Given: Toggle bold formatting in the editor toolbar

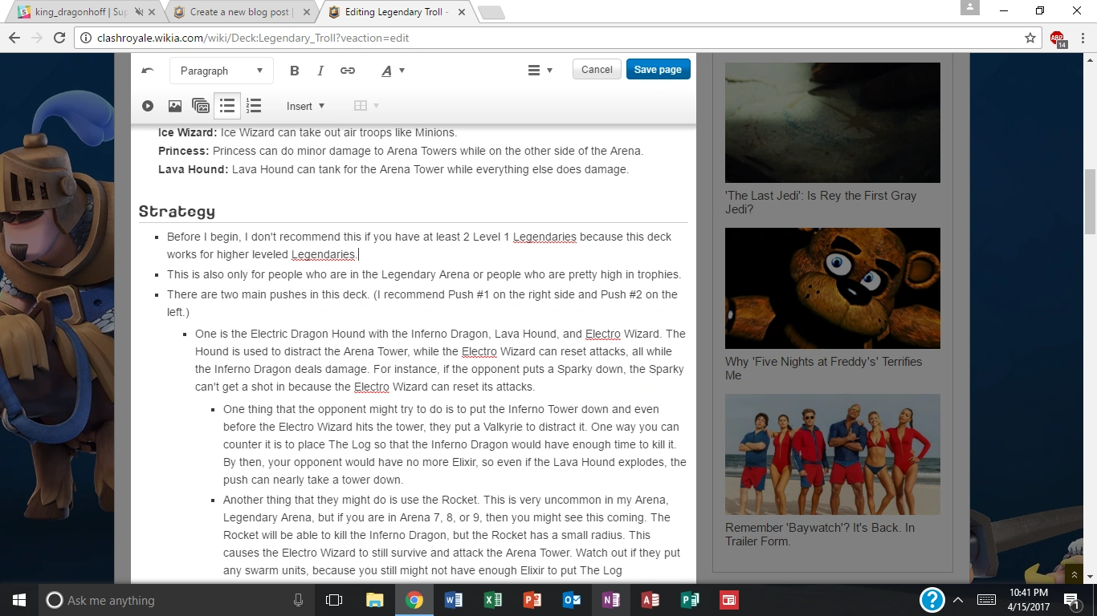Looking at the screenshot, I should [295, 71].
